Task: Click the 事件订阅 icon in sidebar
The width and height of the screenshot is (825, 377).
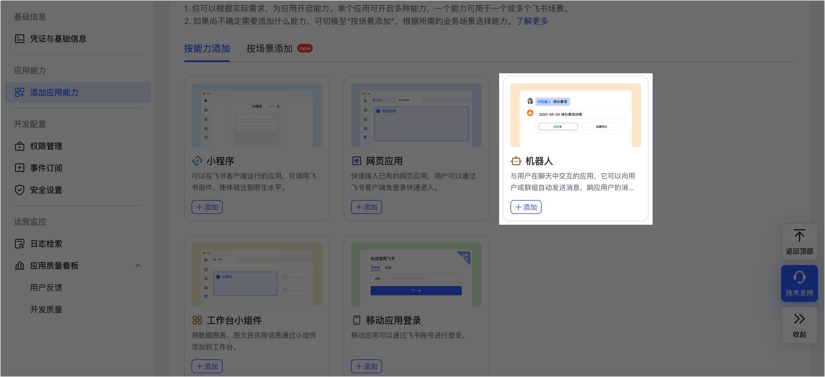Action: coord(20,168)
